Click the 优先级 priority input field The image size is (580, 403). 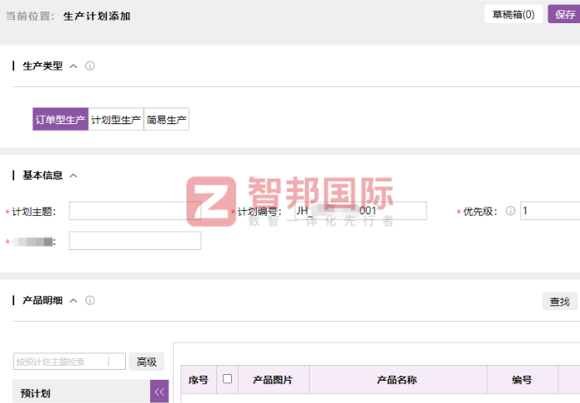[549, 211]
